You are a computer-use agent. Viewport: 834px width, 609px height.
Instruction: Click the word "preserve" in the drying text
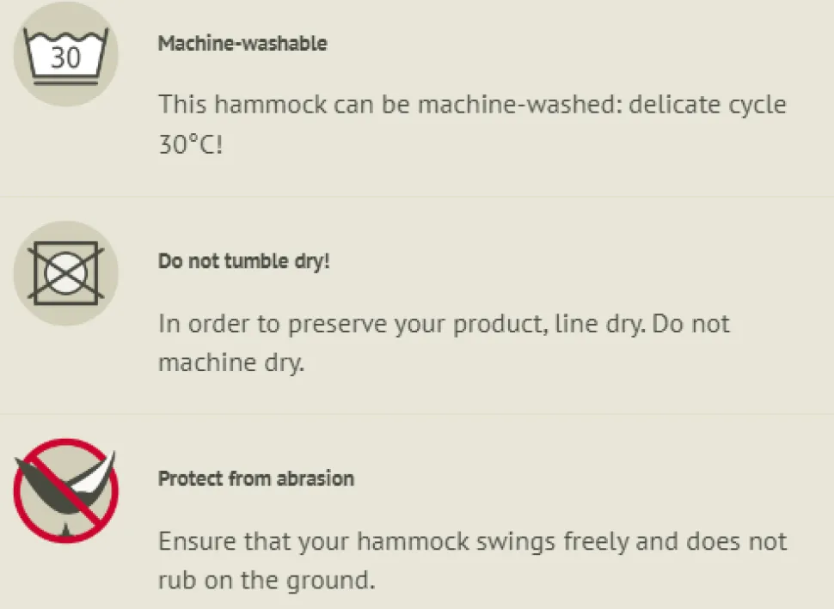[x=329, y=324]
